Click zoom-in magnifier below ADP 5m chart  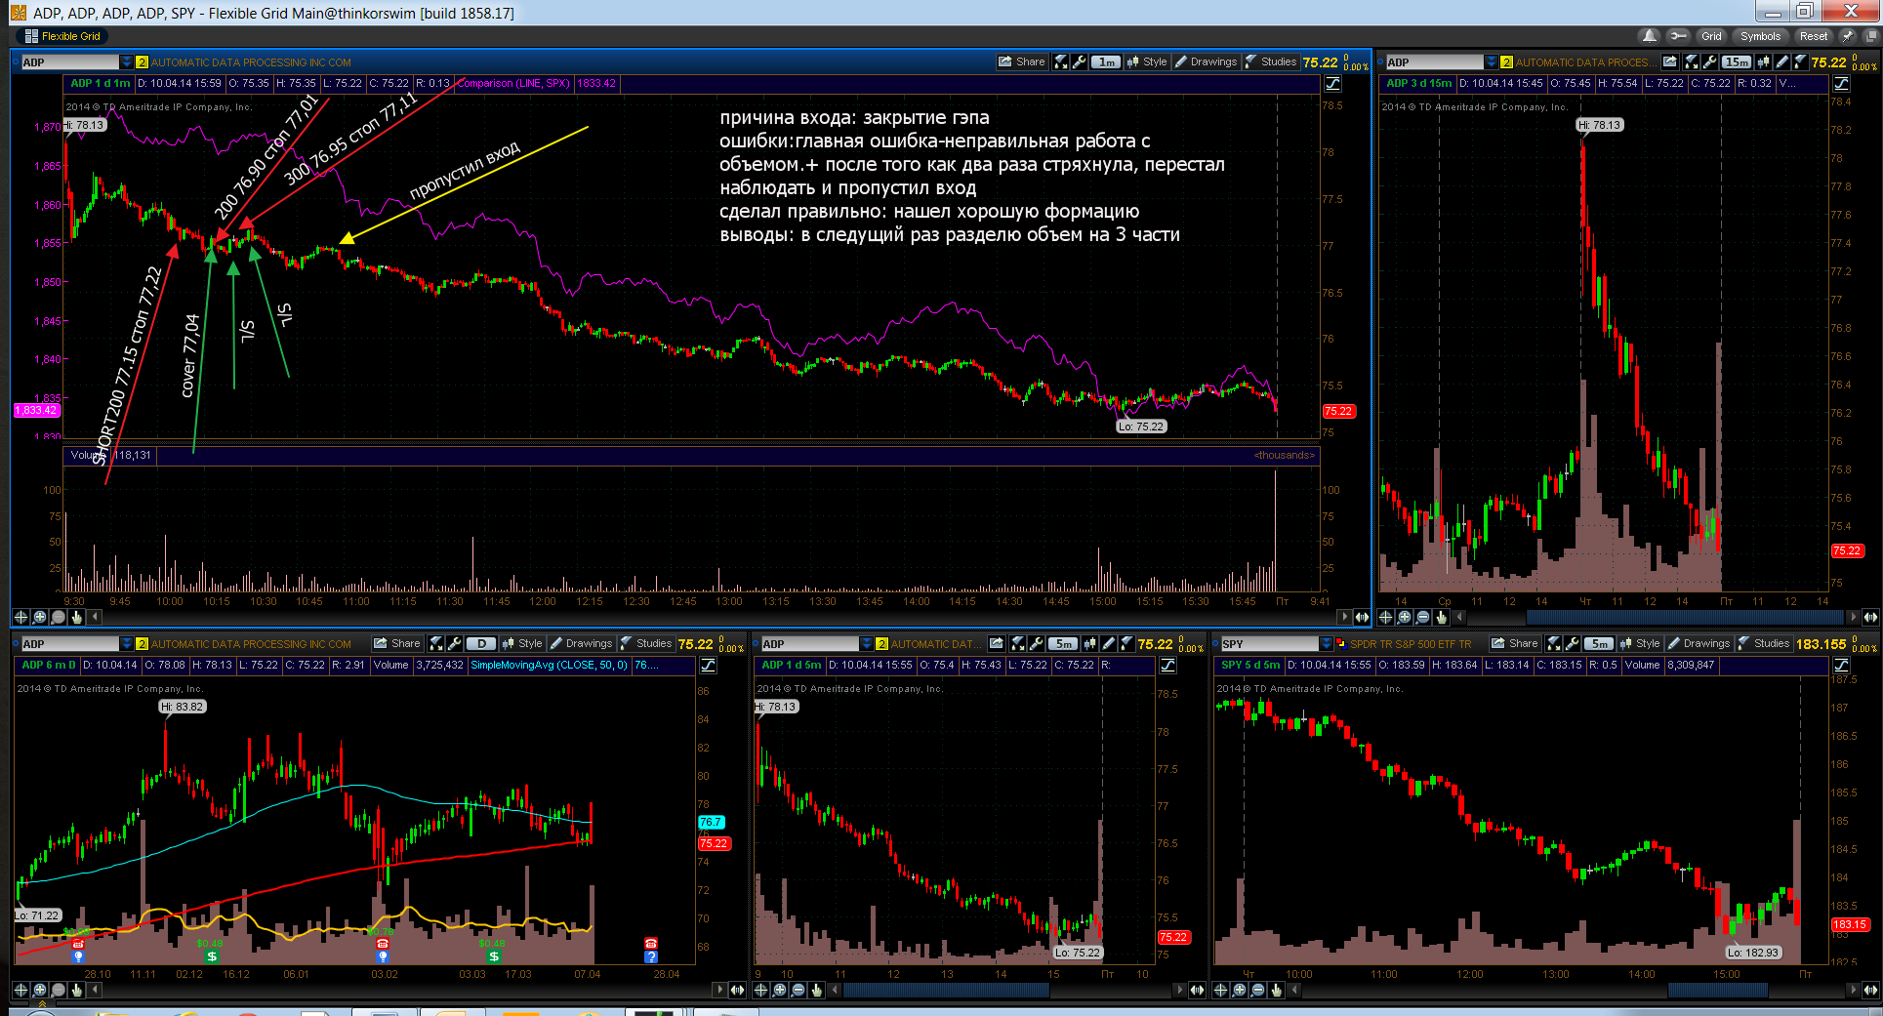pos(779,990)
